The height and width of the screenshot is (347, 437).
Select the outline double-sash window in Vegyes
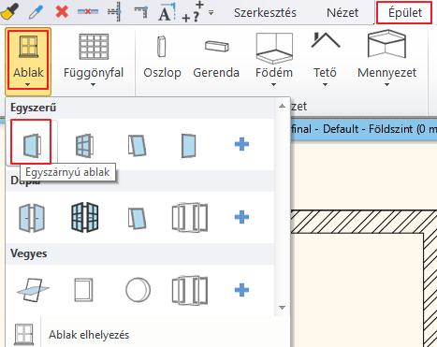(x=190, y=290)
